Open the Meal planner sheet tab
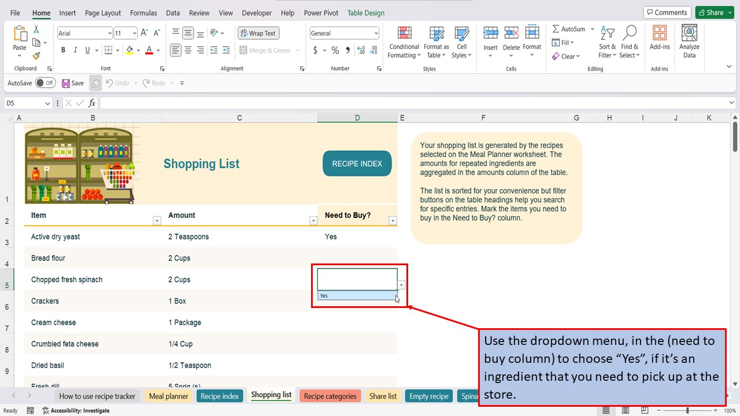 point(168,396)
